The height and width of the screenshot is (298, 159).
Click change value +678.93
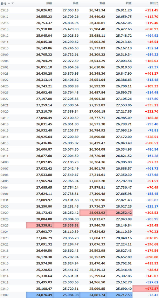click(x=152, y=29)
